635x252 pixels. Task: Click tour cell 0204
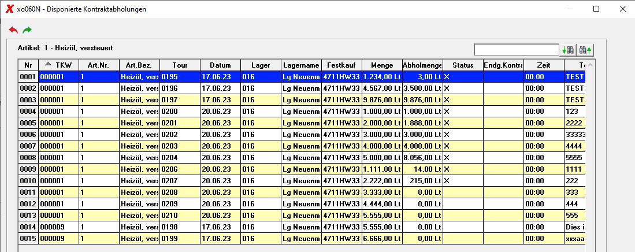pos(180,158)
